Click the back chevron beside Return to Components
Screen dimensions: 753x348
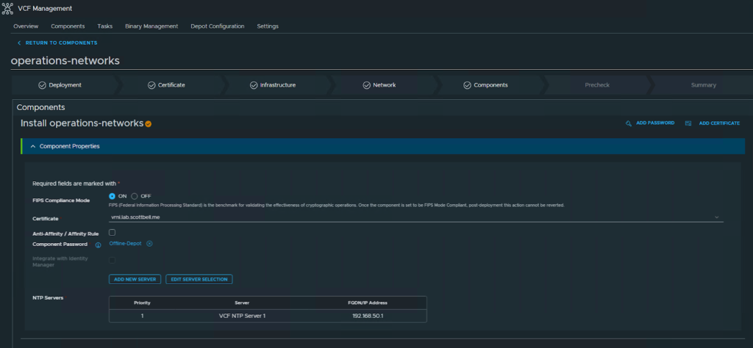pyautogui.click(x=19, y=43)
